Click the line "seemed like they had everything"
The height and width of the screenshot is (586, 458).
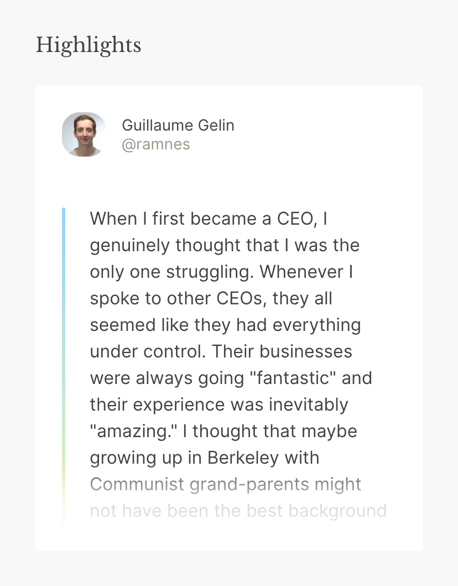point(225,325)
